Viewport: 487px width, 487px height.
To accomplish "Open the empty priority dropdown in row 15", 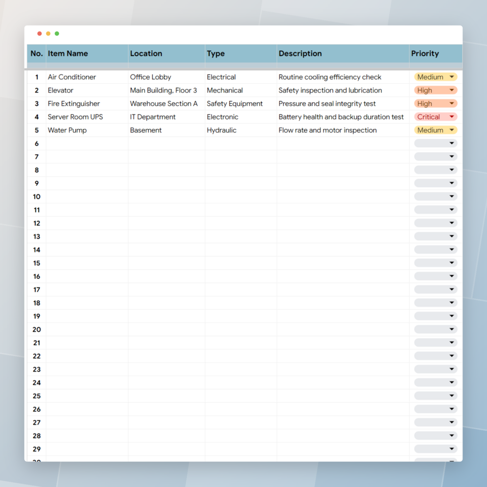I will 436,263.
